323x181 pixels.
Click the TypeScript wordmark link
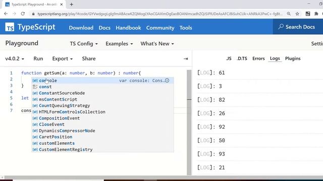[x=36, y=27]
